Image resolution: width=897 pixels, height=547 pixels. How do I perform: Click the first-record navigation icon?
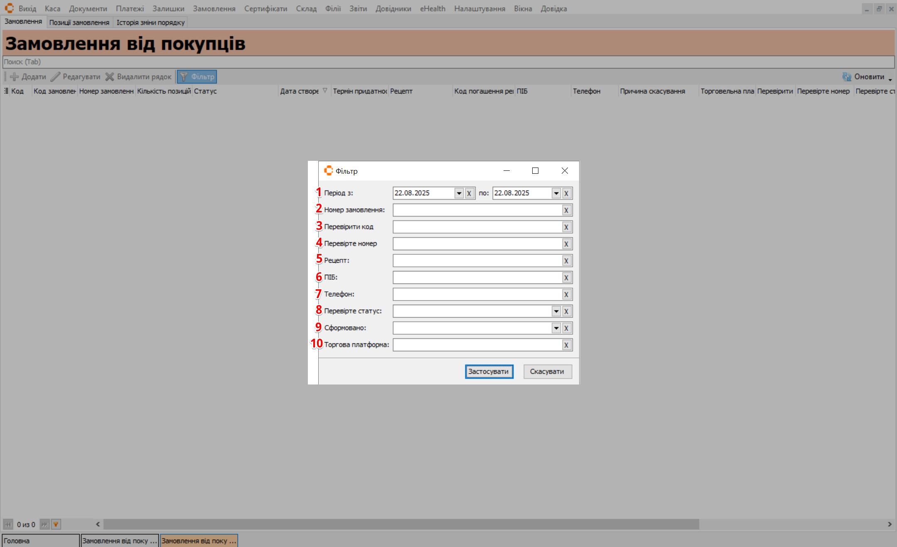click(8, 524)
